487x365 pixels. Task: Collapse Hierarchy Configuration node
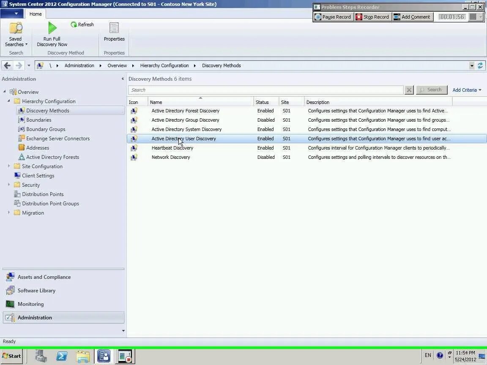pyautogui.click(x=9, y=101)
